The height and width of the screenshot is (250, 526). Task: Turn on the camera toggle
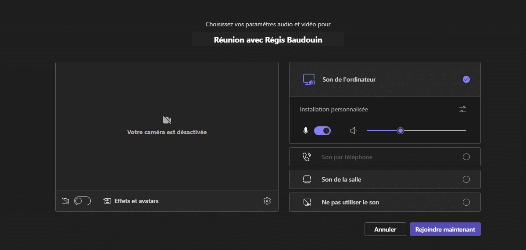click(x=82, y=201)
